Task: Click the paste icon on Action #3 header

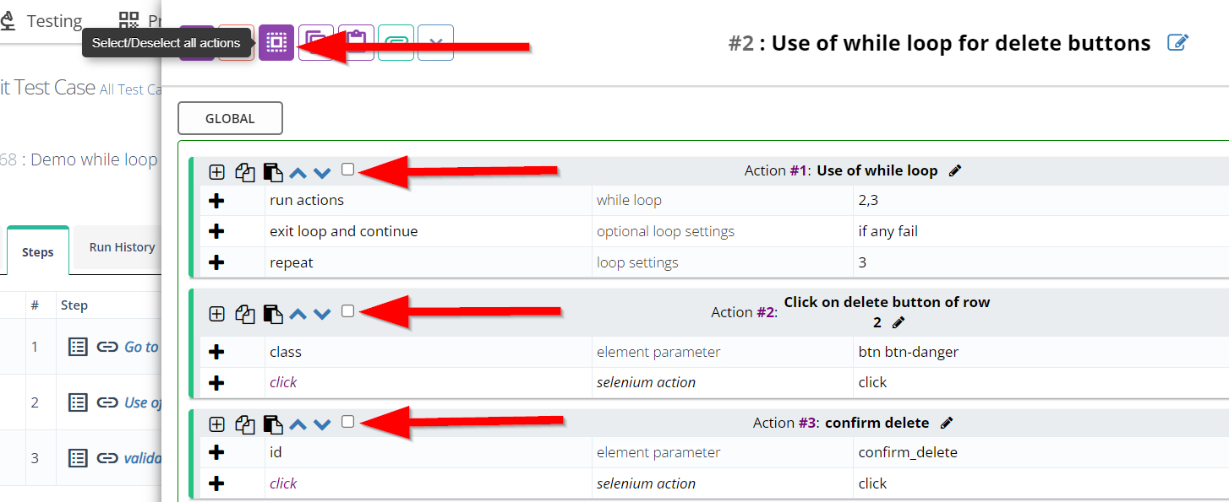Action: pos(273,424)
